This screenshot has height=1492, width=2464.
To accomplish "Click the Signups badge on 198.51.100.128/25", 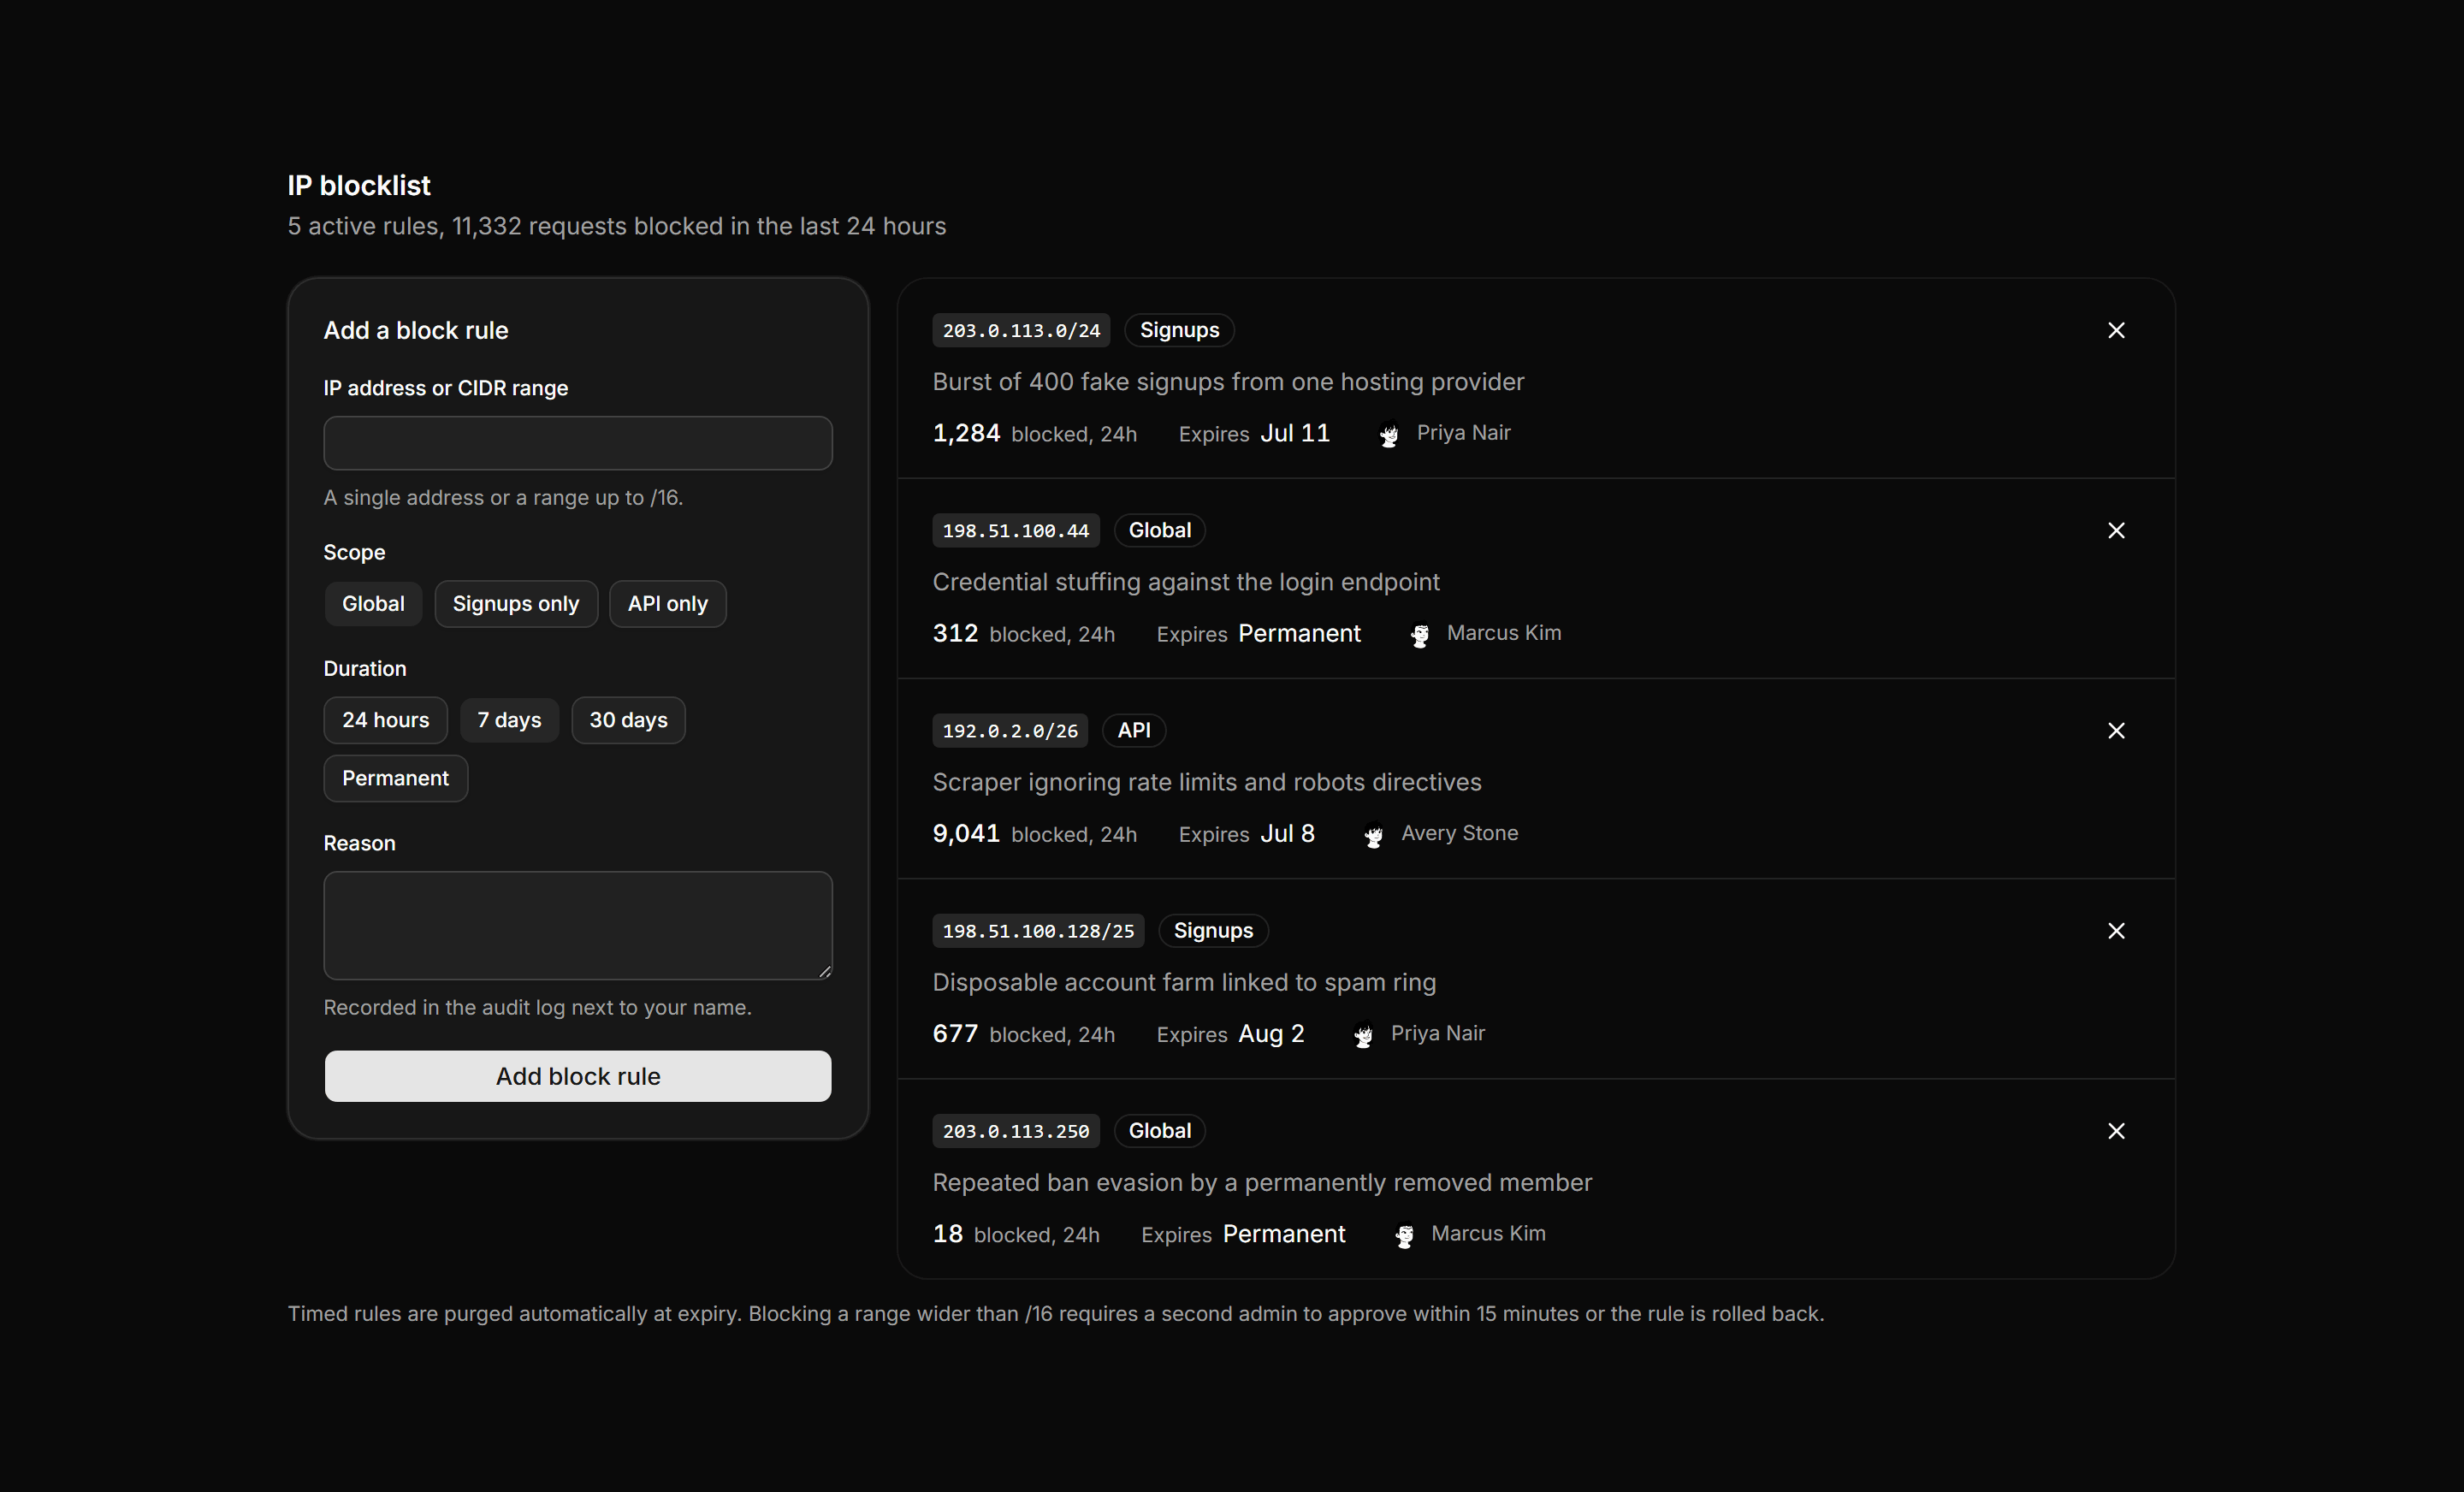I will coord(1213,930).
